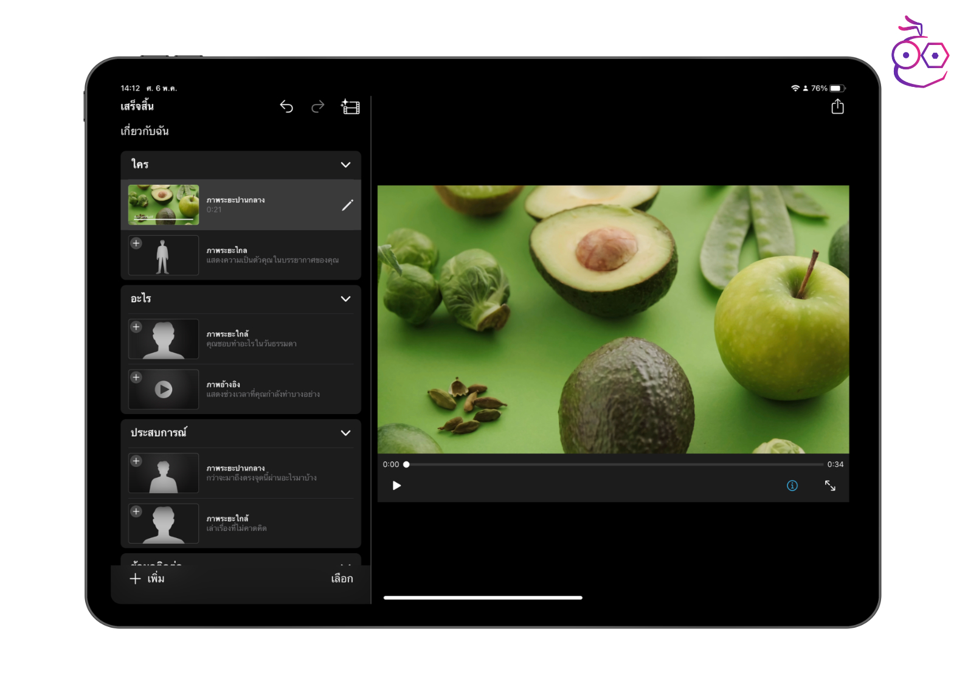Tap the pencil edit icon on first clip

point(347,206)
